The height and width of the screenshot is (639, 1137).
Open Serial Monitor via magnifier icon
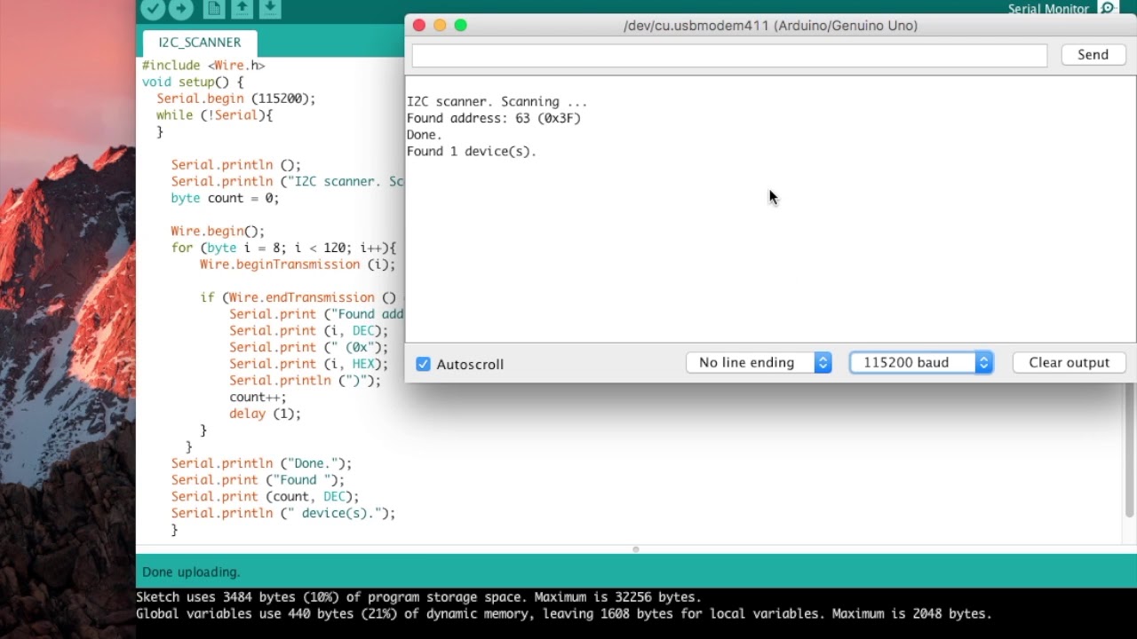1108,9
